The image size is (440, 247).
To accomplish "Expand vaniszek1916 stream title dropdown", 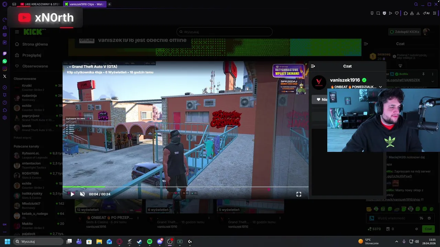I will (x=380, y=87).
